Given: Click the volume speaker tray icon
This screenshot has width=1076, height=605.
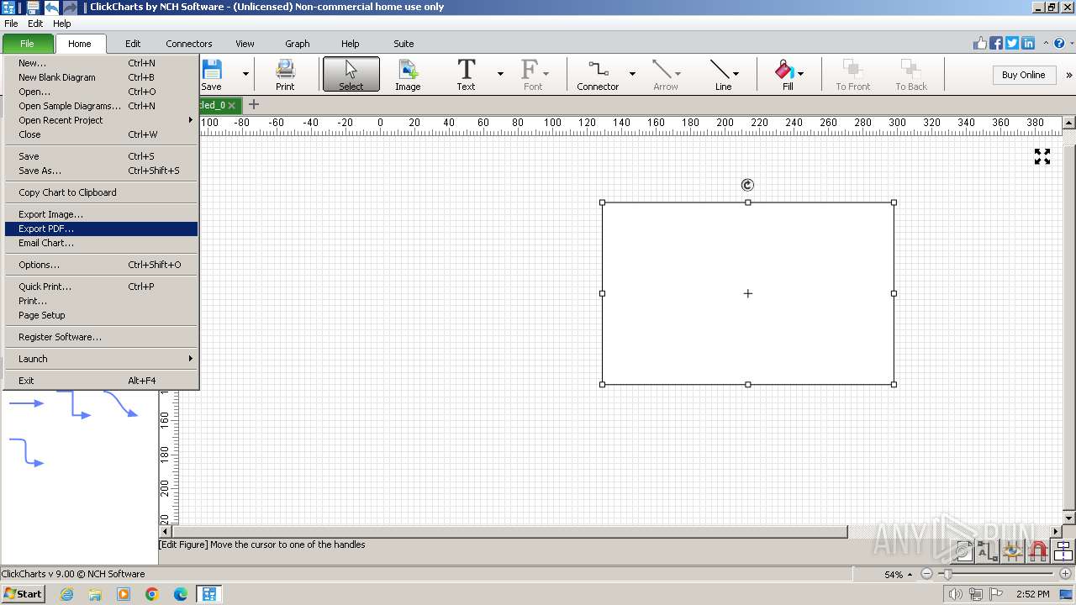Looking at the screenshot, I should tap(956, 594).
